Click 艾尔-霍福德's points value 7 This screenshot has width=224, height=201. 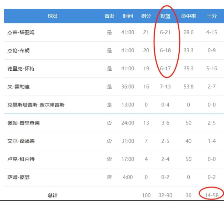click(146, 141)
